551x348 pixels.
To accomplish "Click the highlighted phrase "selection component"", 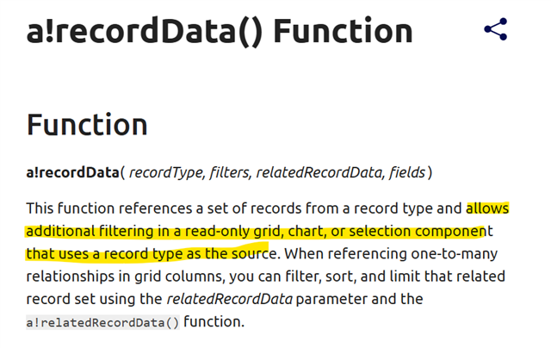I will coord(425,232).
